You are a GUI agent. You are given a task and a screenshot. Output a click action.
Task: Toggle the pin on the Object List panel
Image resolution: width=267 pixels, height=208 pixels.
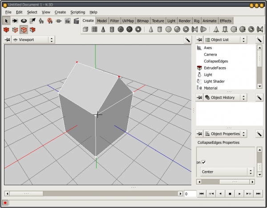pos(199,40)
